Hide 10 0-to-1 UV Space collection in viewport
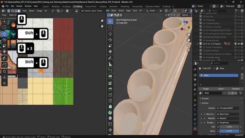The image size is (245, 138). coord(238,44)
